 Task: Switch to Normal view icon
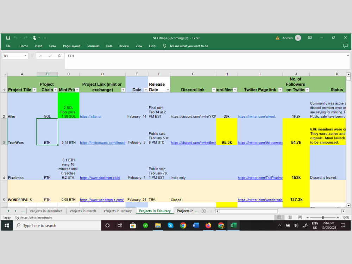(279, 217)
